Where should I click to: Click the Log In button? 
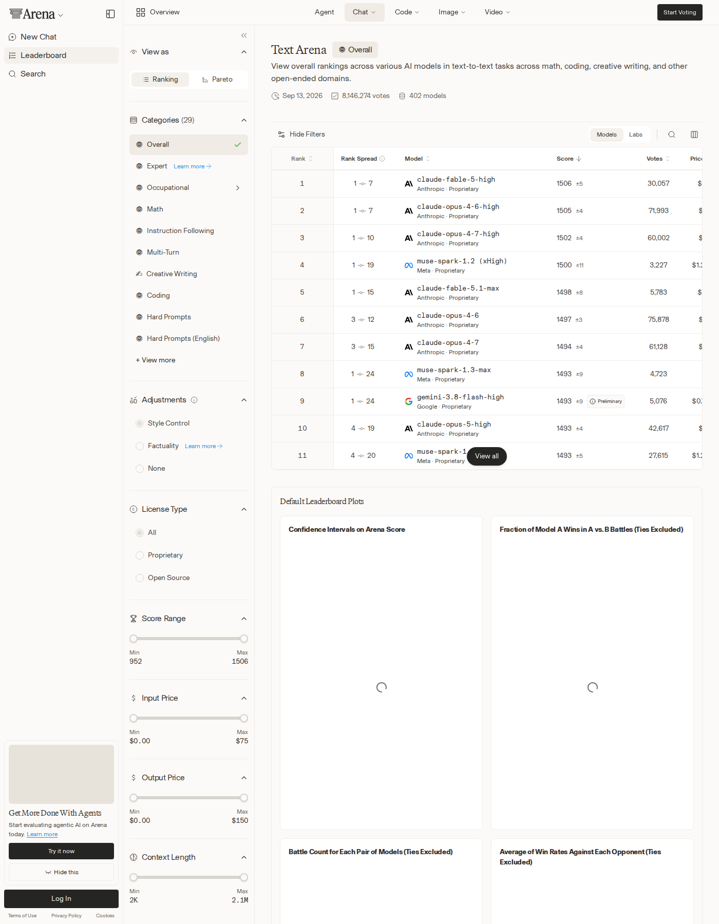61,899
